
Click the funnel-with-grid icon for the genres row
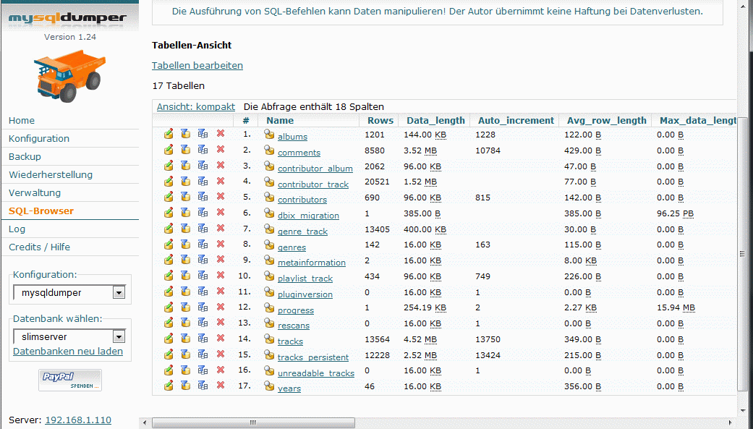coord(203,245)
